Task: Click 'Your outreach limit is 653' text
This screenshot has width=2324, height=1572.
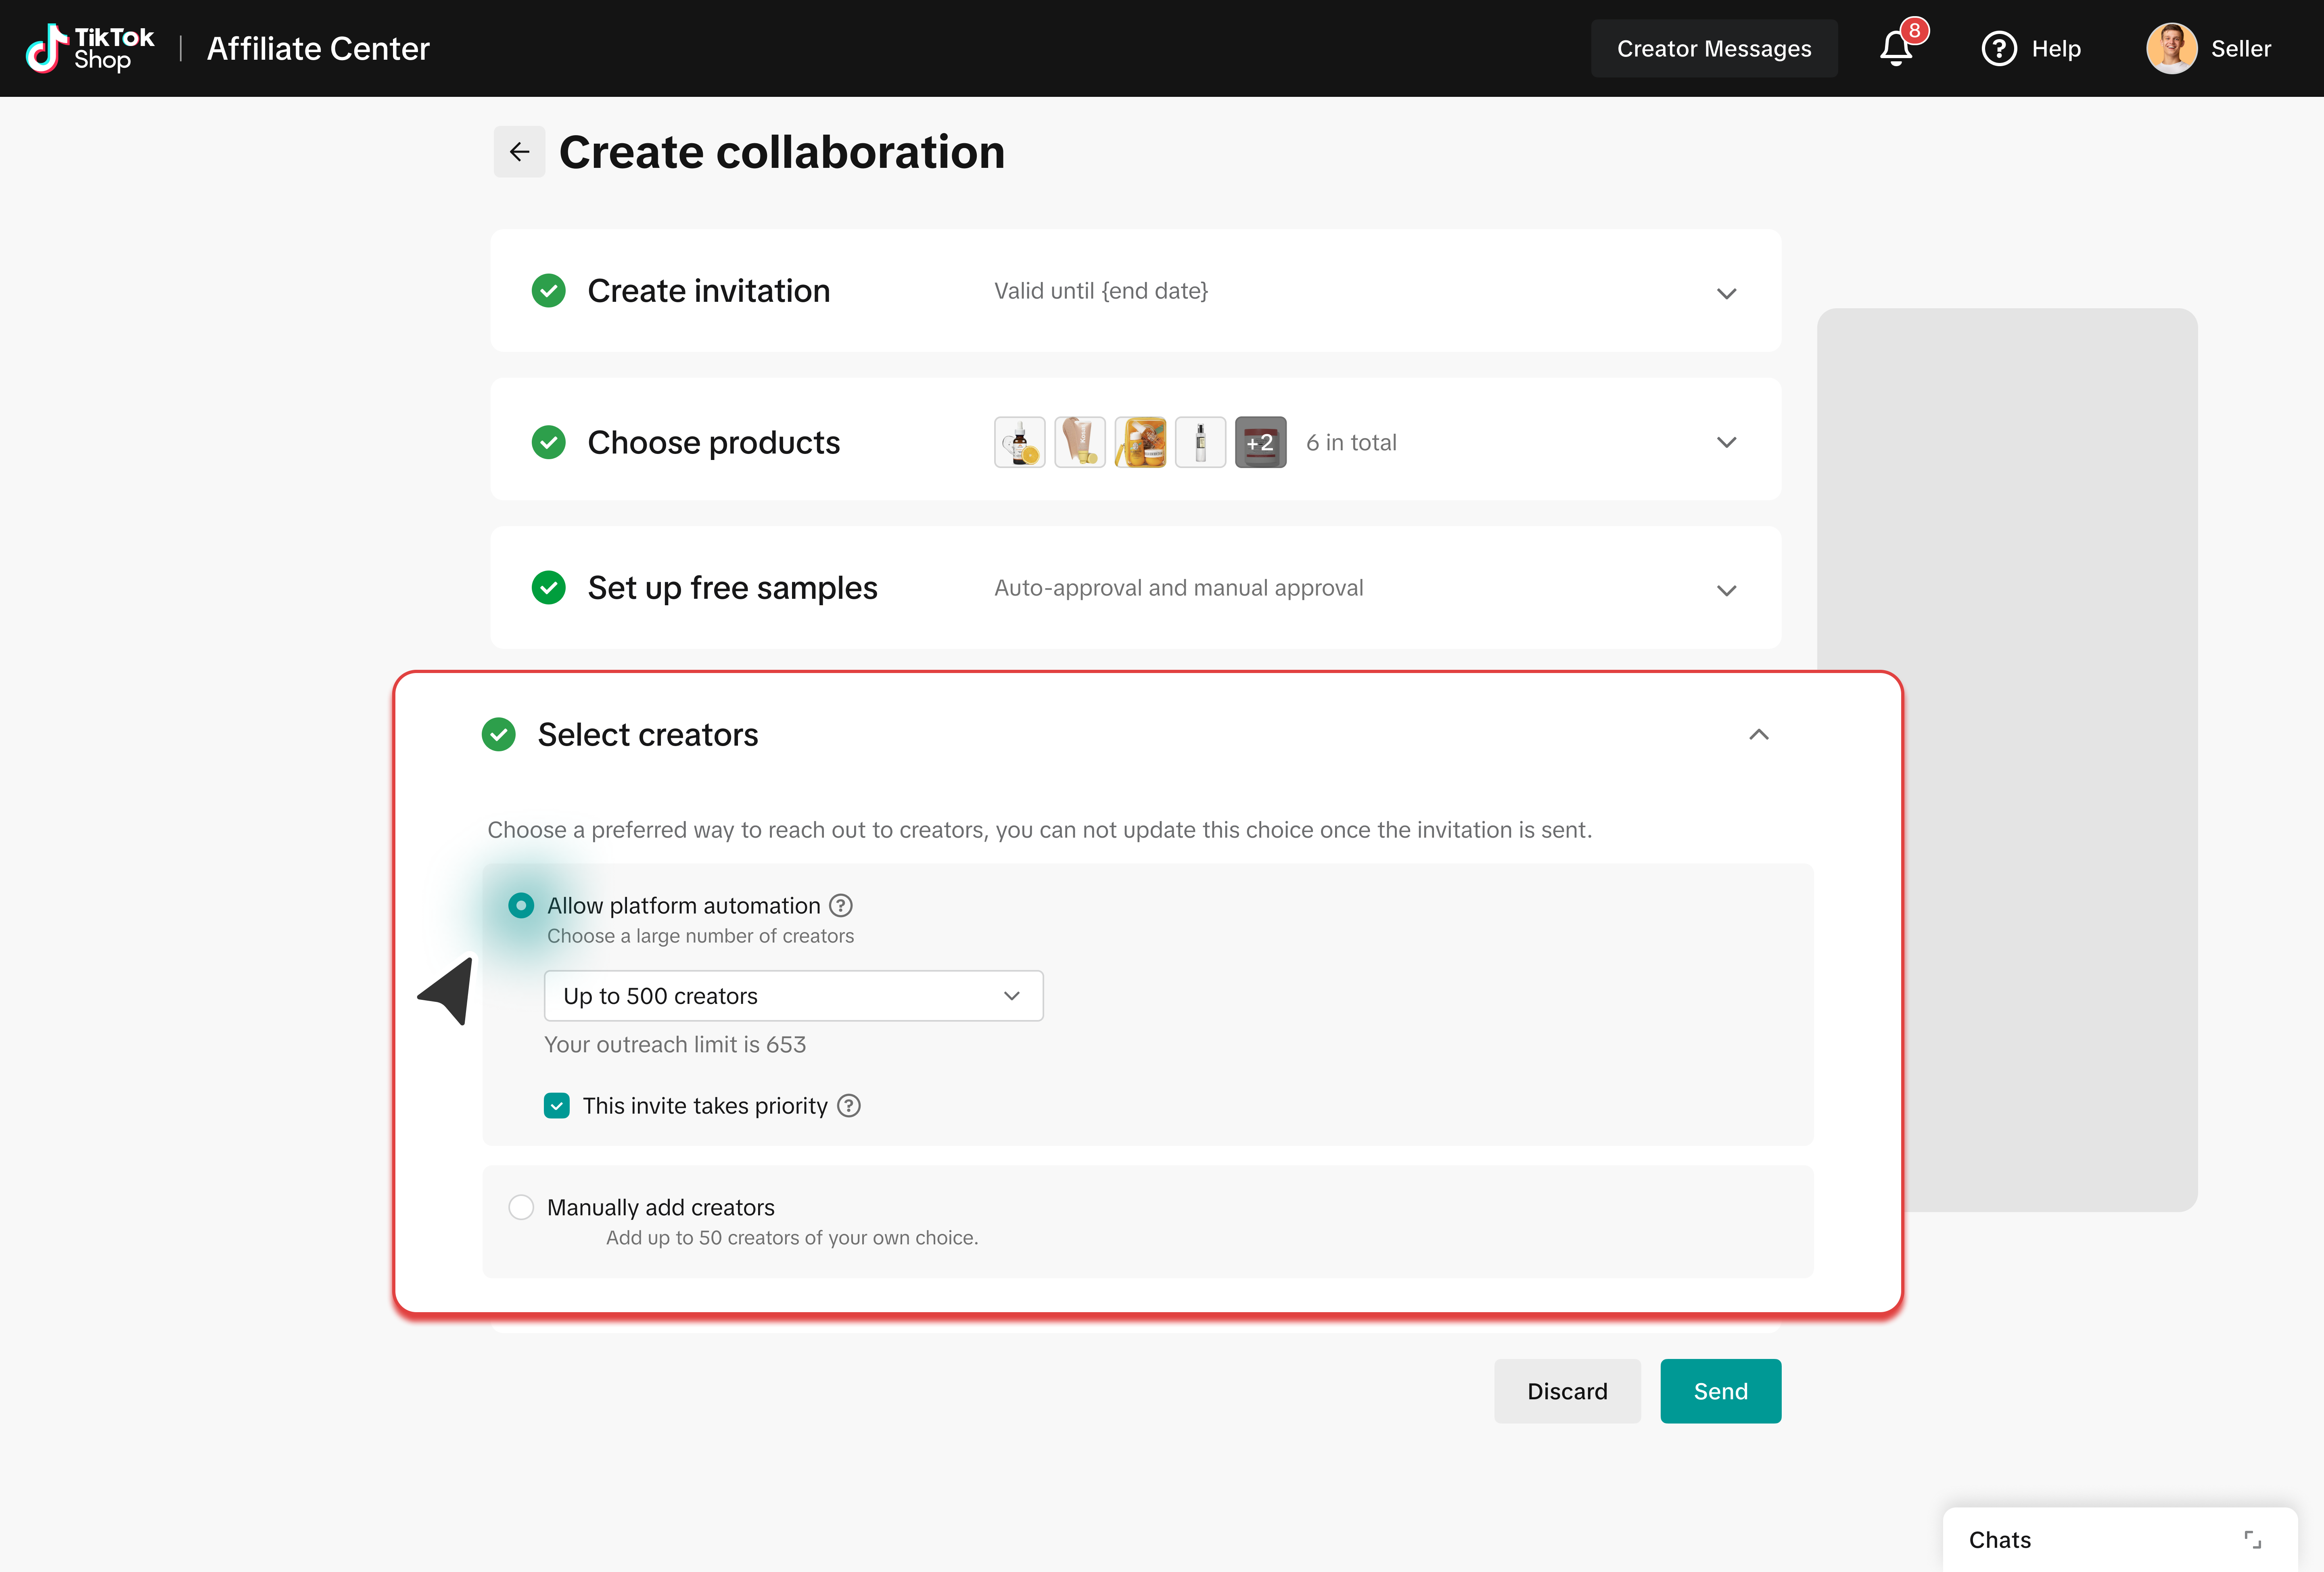Action: [x=675, y=1045]
